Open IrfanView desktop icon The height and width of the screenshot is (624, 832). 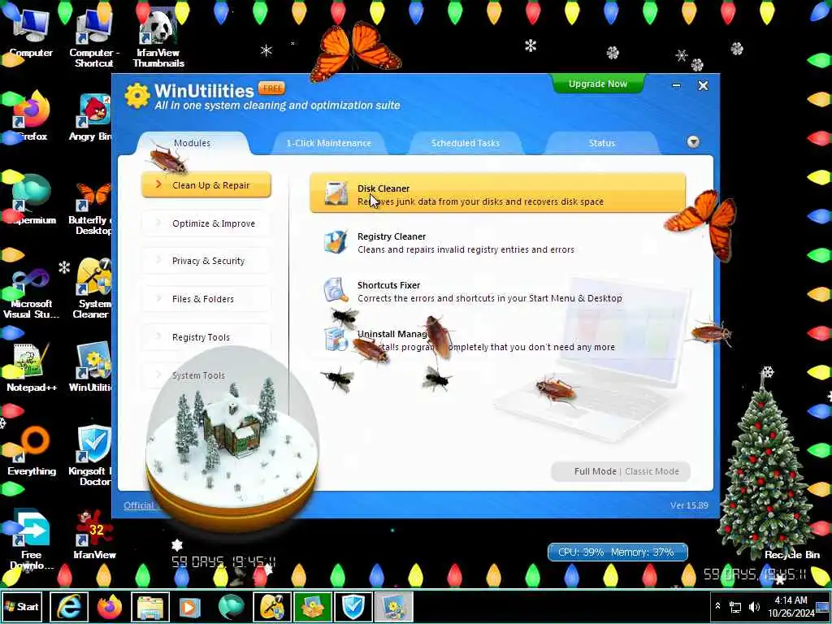(94, 535)
